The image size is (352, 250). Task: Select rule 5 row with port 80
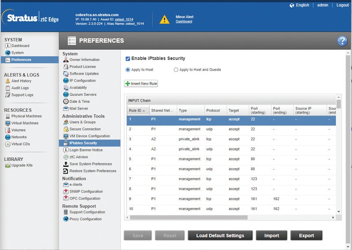tap(231, 159)
